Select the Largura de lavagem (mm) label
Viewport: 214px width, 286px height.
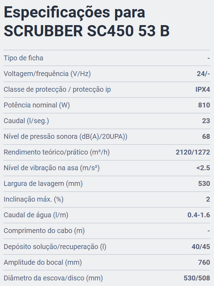coord(43,183)
